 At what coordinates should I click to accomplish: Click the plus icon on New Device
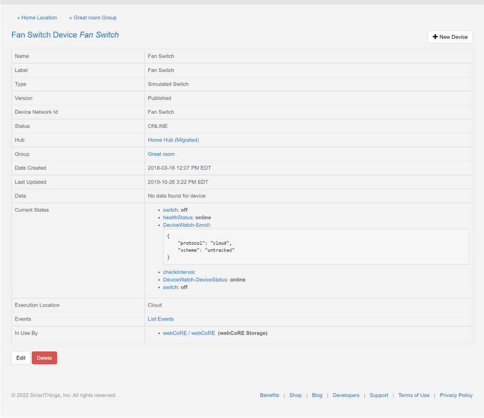[435, 36]
